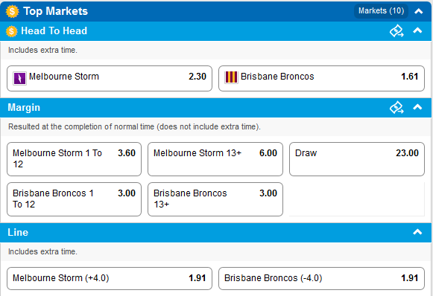Click the Brisbane Broncos team logo

(231, 77)
